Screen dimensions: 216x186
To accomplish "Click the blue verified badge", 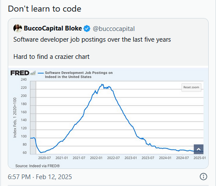I will tap(87, 28).
